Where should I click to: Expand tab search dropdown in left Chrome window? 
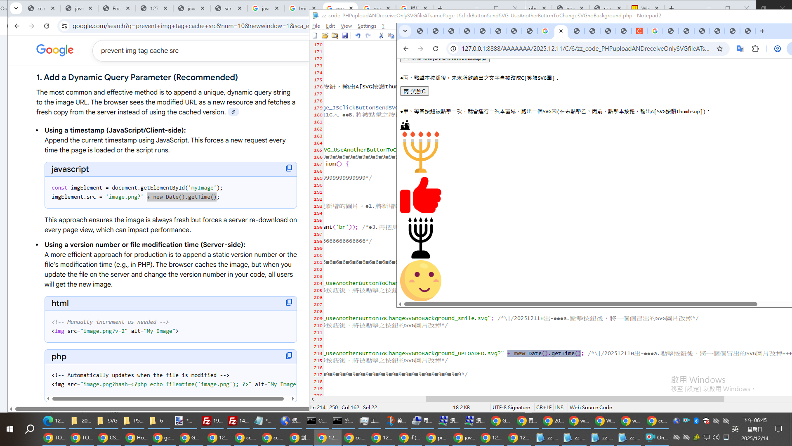point(16,8)
